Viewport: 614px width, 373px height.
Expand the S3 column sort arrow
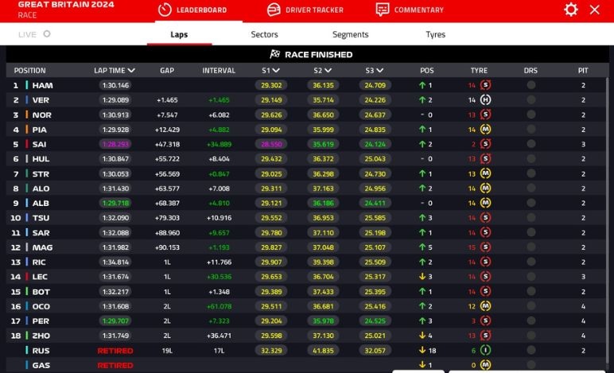(380, 71)
